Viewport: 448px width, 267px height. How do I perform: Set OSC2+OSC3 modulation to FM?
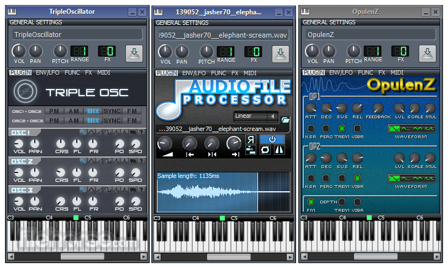point(132,121)
